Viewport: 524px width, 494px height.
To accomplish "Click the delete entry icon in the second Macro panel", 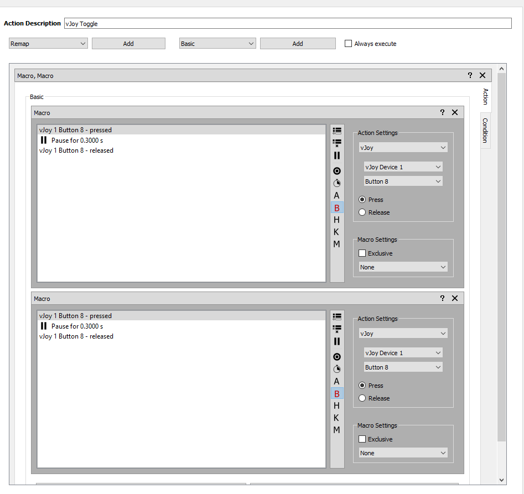I will 337,329.
